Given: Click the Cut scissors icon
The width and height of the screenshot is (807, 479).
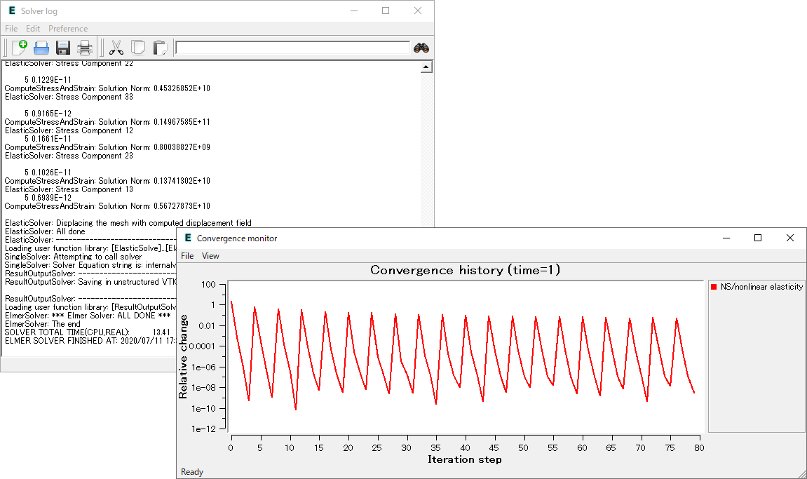Looking at the screenshot, I should [x=116, y=48].
